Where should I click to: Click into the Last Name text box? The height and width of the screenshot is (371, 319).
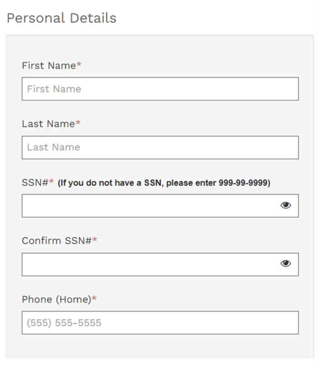click(x=160, y=147)
